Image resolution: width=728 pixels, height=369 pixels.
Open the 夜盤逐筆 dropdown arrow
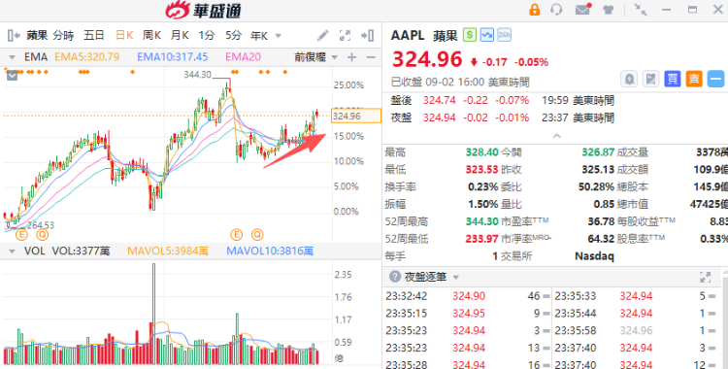coord(455,278)
